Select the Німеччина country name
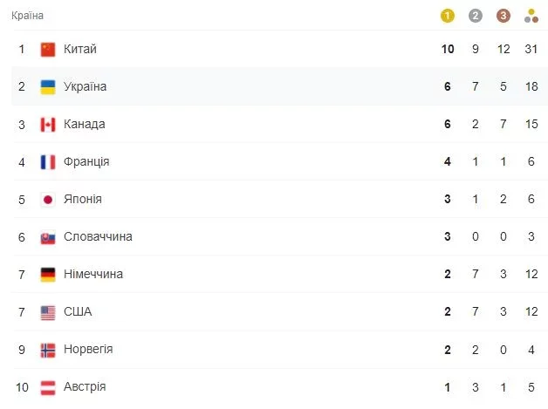 93,274
